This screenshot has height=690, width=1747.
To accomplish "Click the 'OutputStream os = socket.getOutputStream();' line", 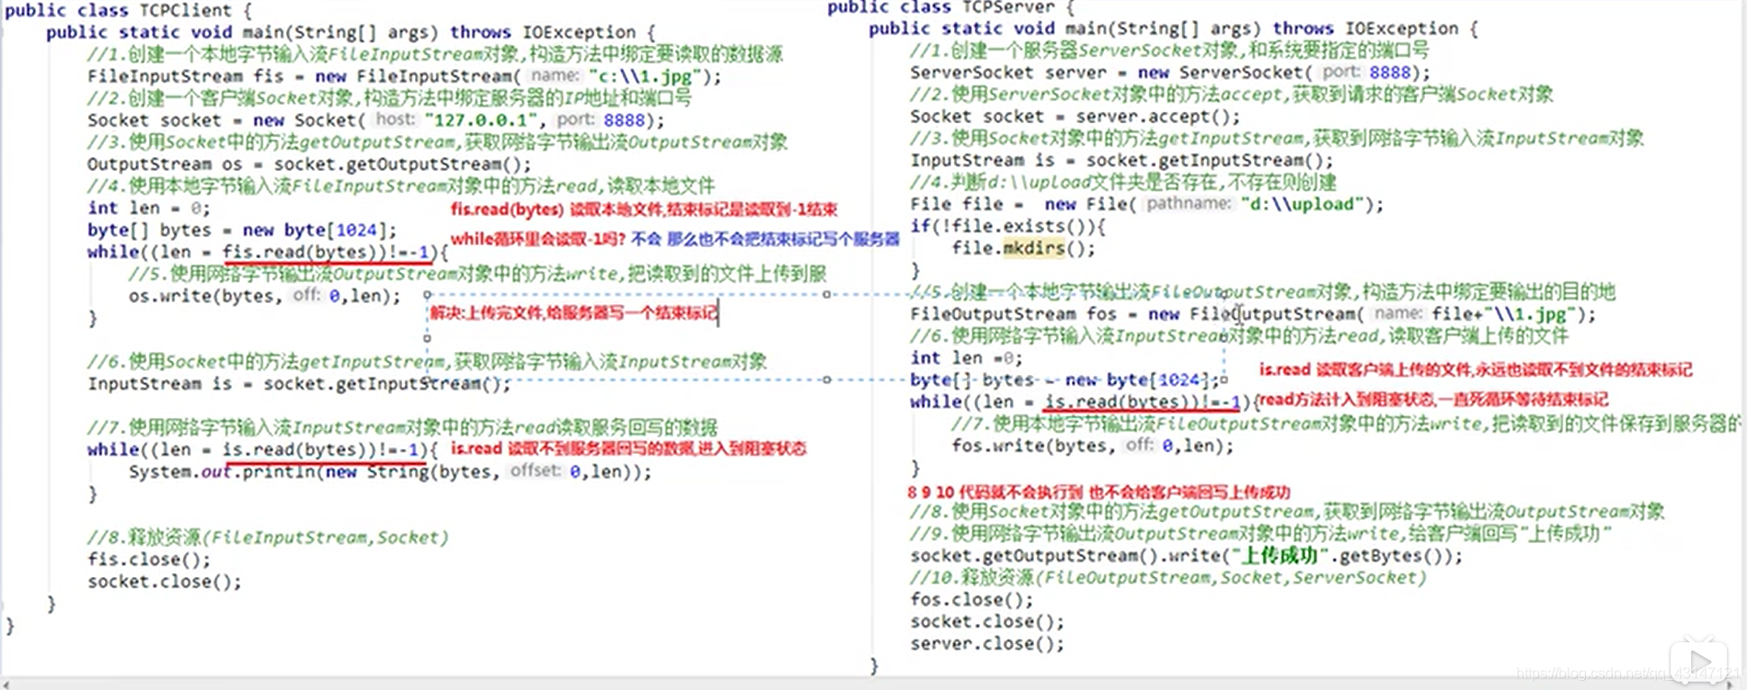I will point(309,164).
